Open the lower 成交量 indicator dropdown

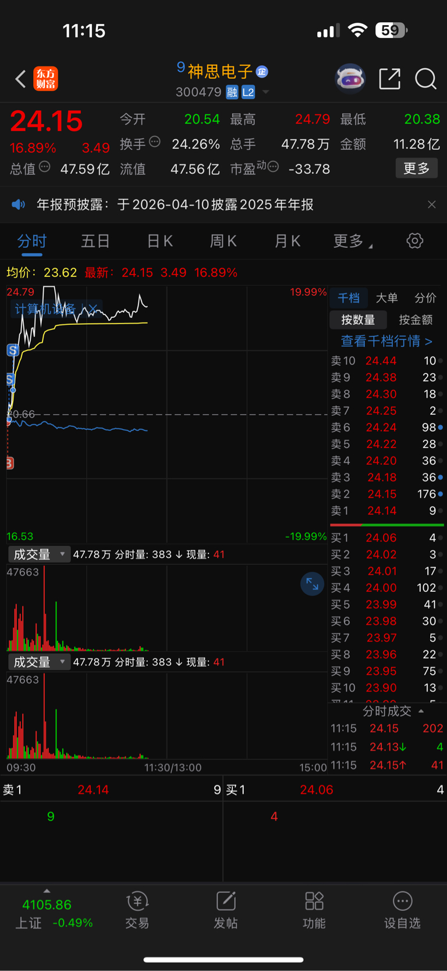tap(39, 662)
